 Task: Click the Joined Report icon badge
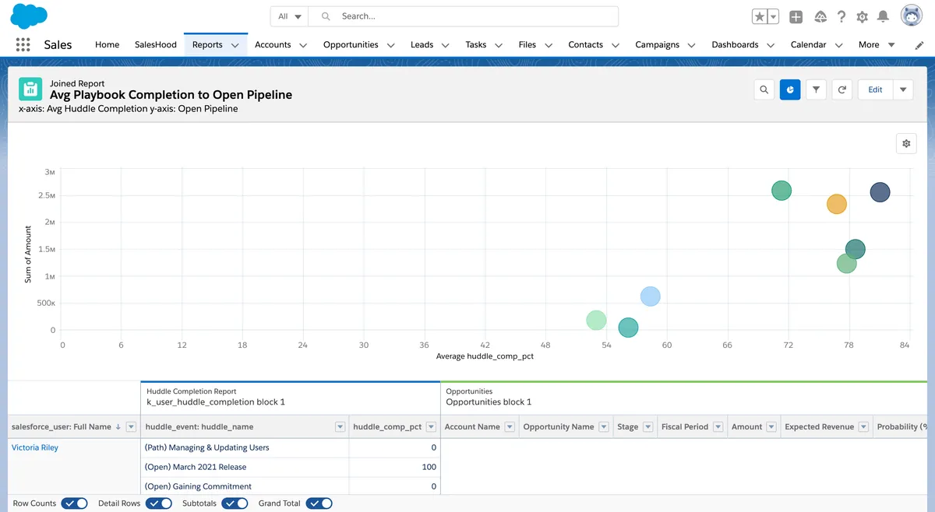(x=30, y=89)
